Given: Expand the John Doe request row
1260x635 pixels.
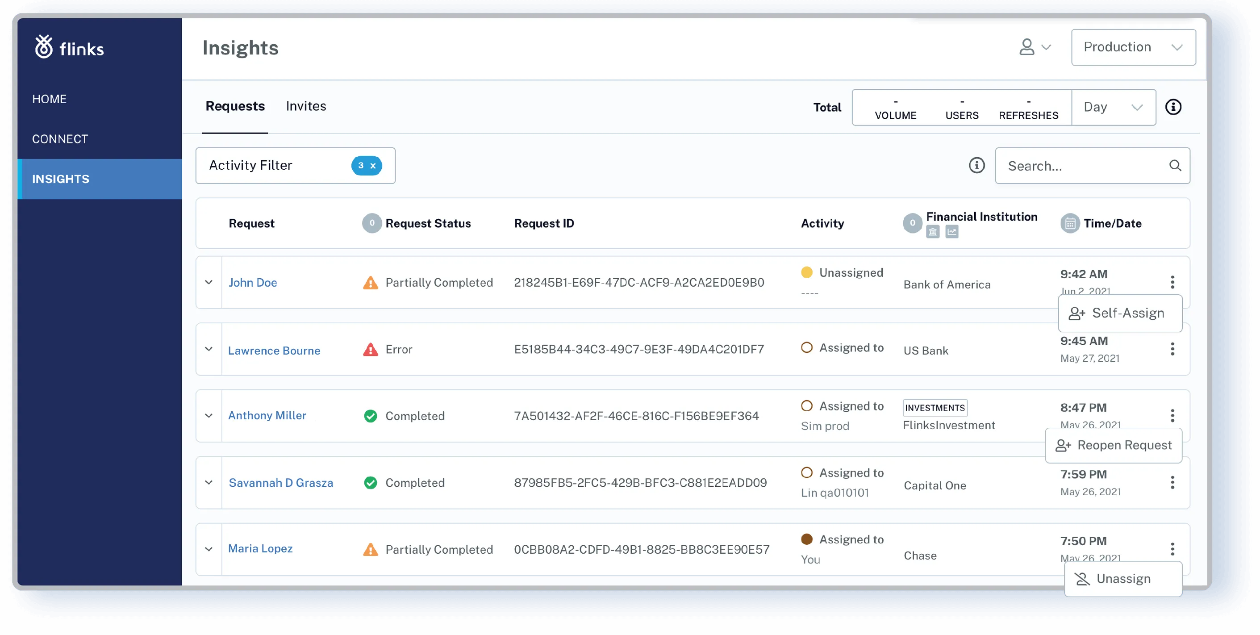Looking at the screenshot, I should click(209, 282).
